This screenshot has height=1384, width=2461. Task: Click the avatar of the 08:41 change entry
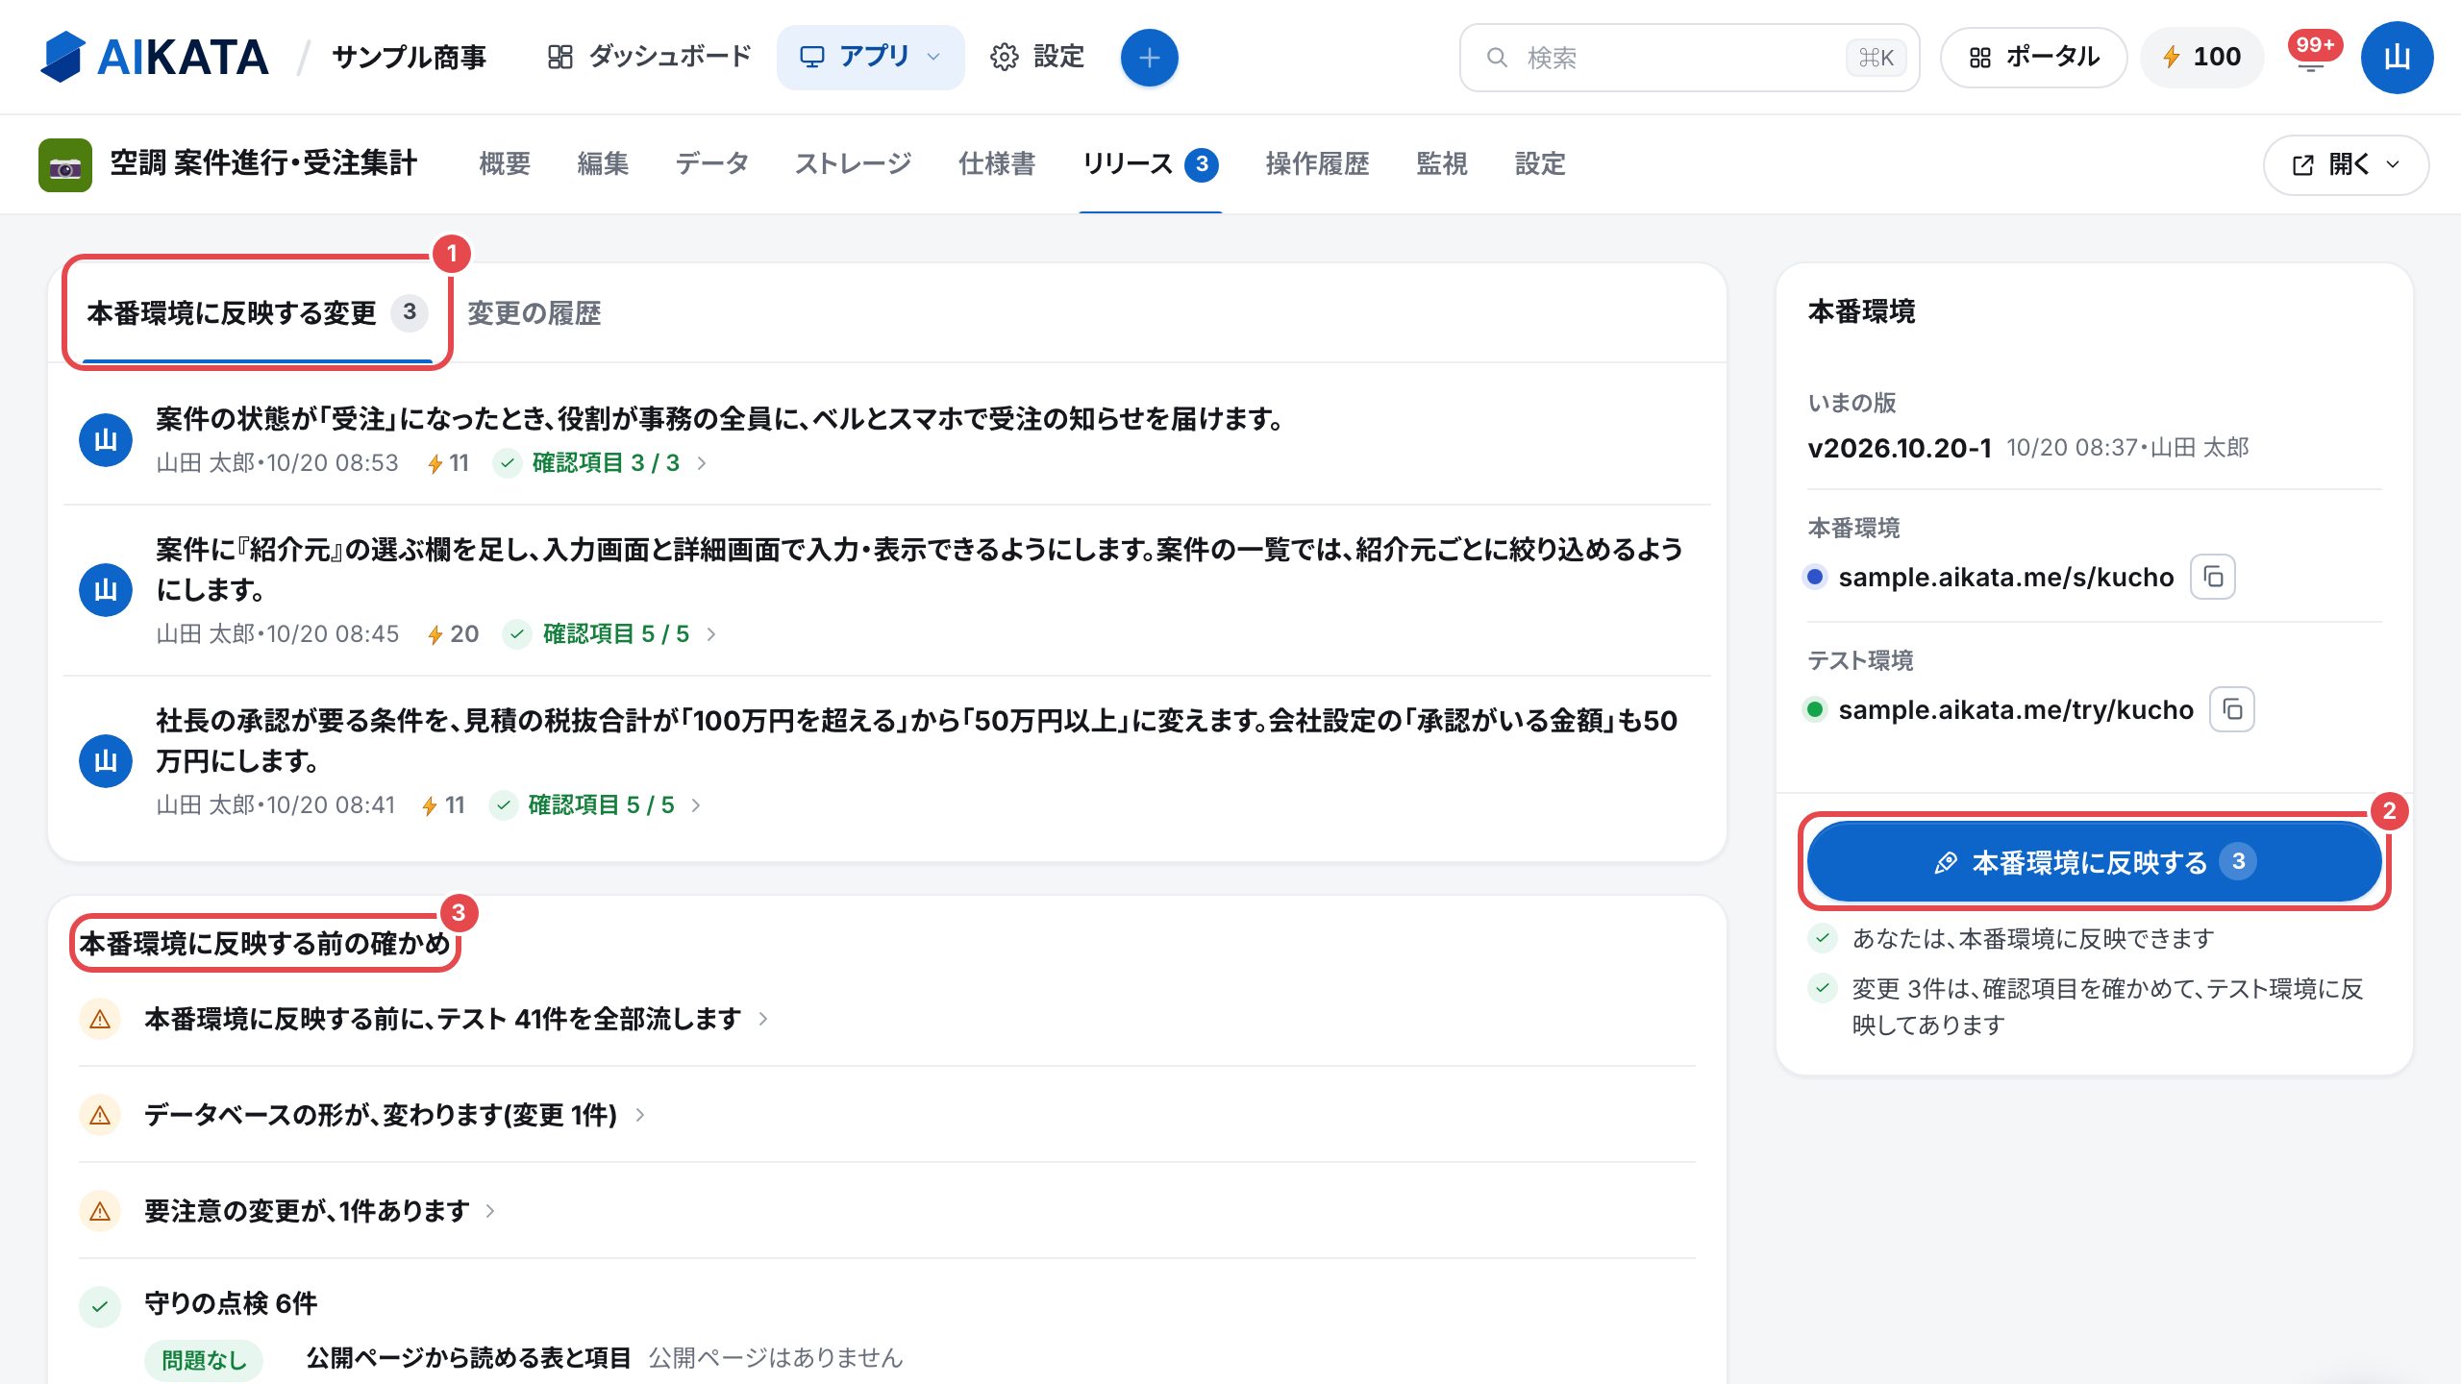pyautogui.click(x=106, y=761)
